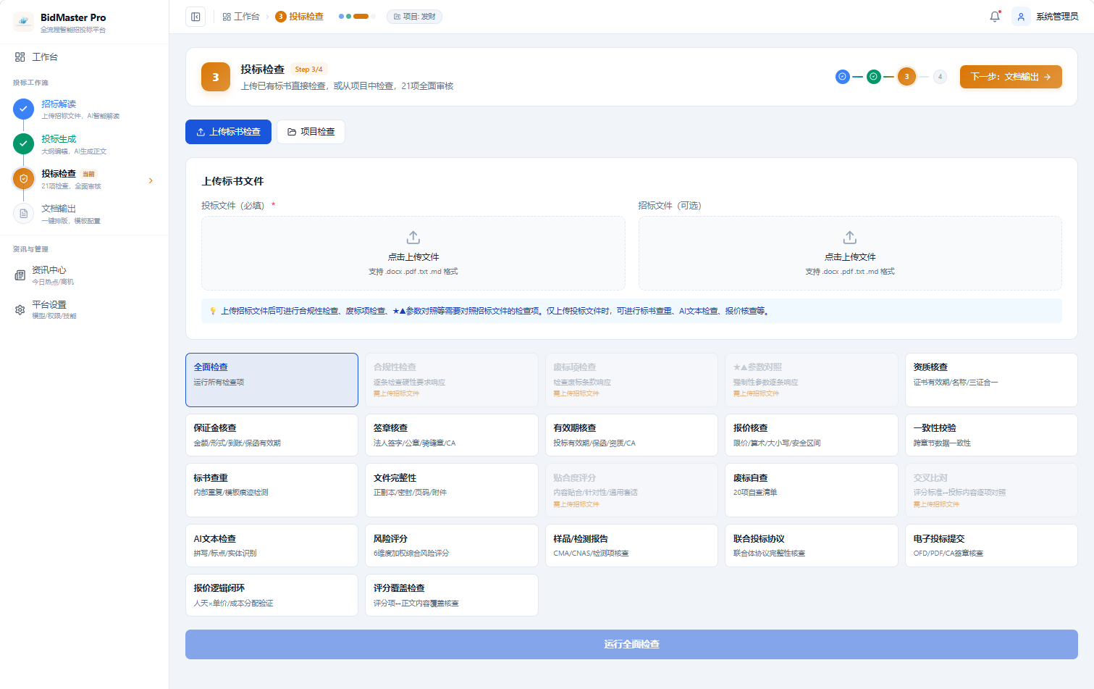
Task: Collapse the sidebar using the panel toggle icon
Action: click(195, 17)
